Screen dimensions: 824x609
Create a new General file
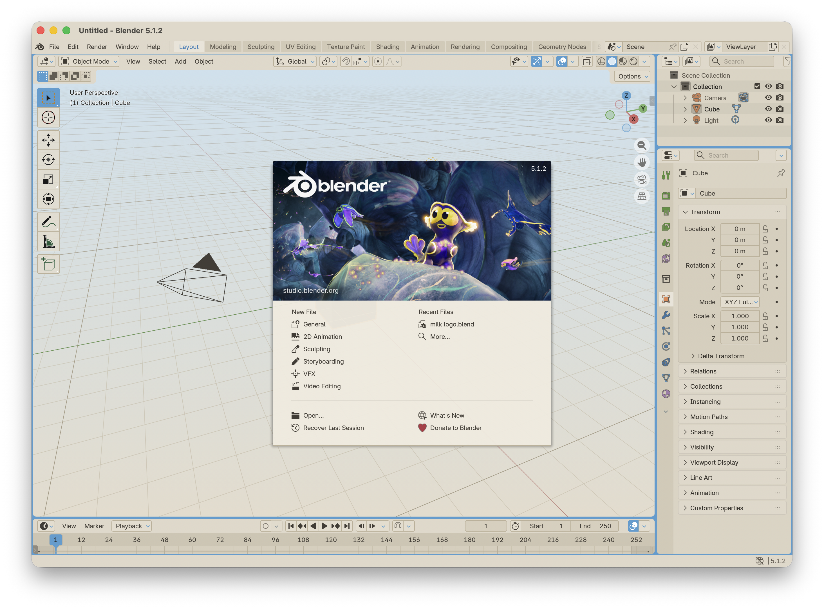point(309,324)
